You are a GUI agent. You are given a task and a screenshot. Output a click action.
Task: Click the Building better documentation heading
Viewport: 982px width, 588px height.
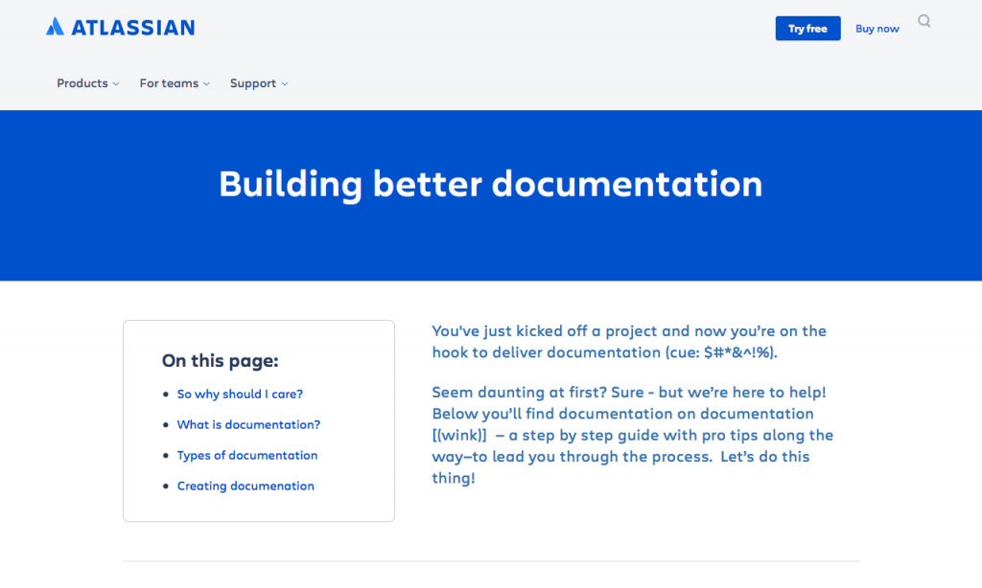click(491, 185)
